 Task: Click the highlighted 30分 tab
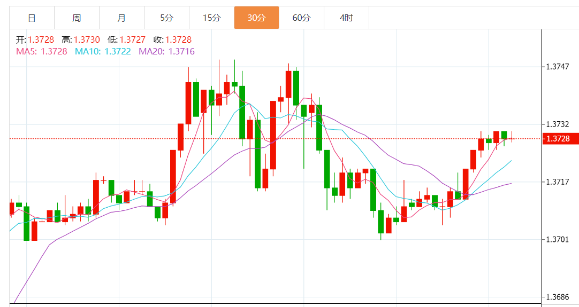(x=256, y=18)
